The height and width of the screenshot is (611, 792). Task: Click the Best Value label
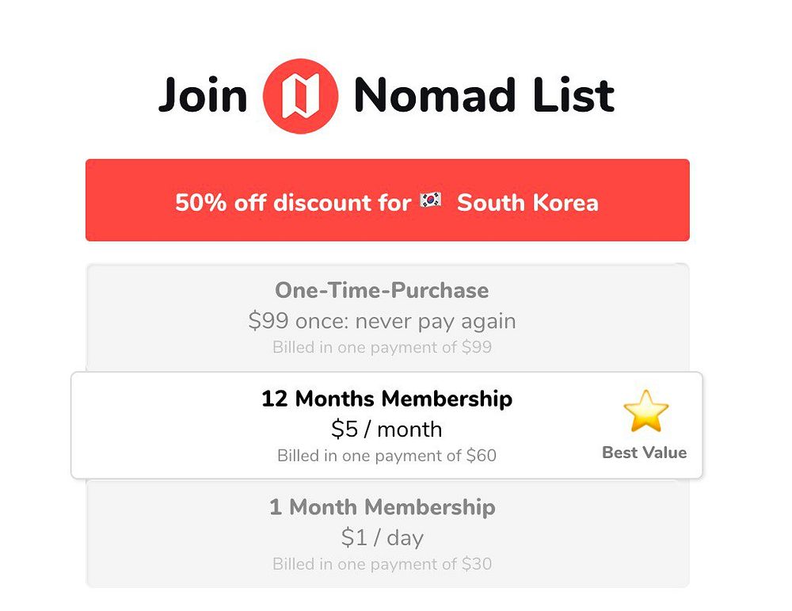point(644,453)
